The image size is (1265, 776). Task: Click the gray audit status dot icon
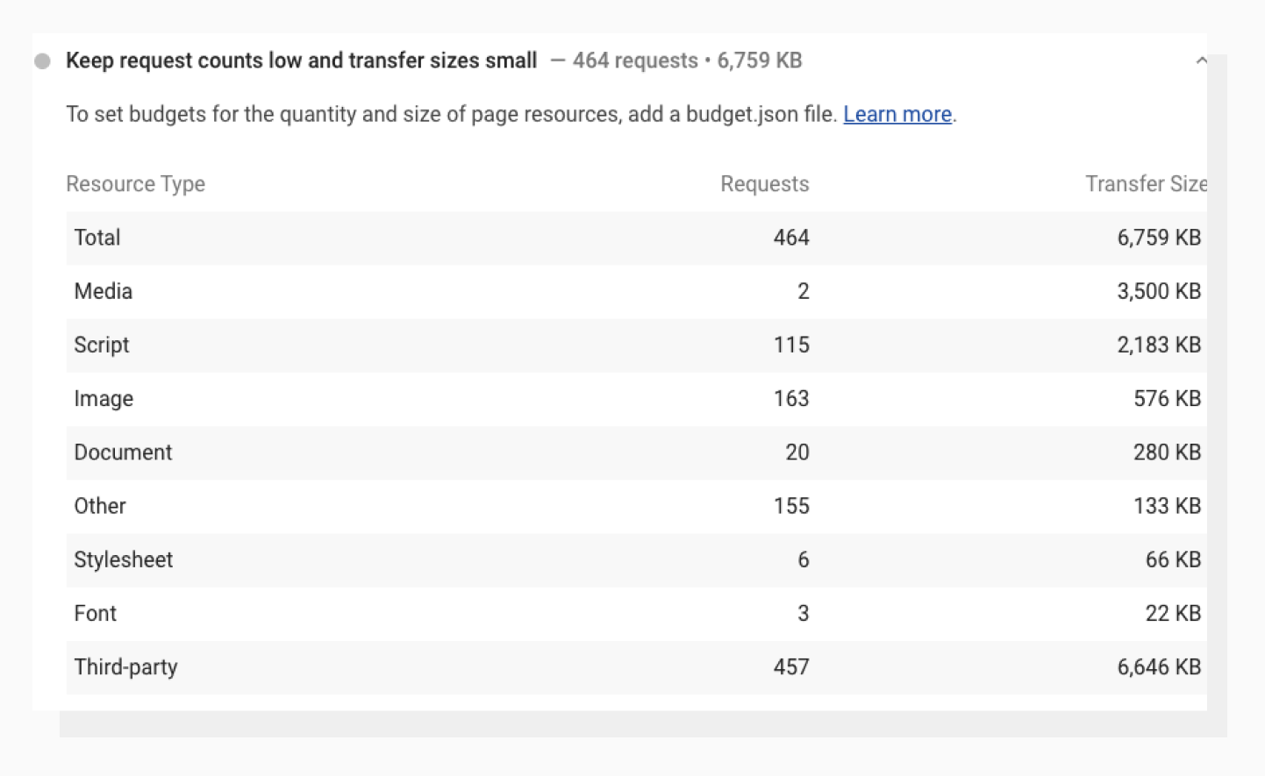coord(43,61)
